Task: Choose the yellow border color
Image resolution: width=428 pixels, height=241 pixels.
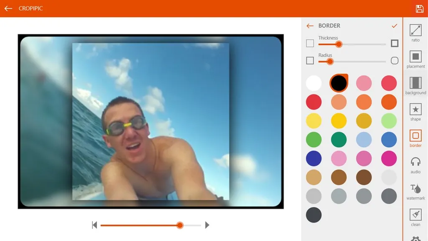Action: coord(339,120)
